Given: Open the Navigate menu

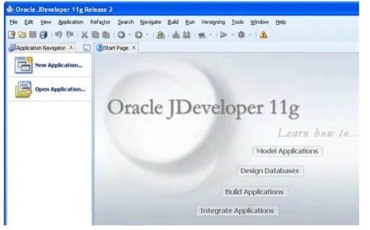Looking at the screenshot, I should [151, 22].
